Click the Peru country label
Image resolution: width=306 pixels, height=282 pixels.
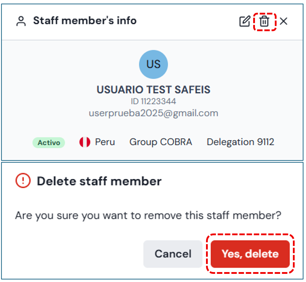pyautogui.click(x=105, y=142)
